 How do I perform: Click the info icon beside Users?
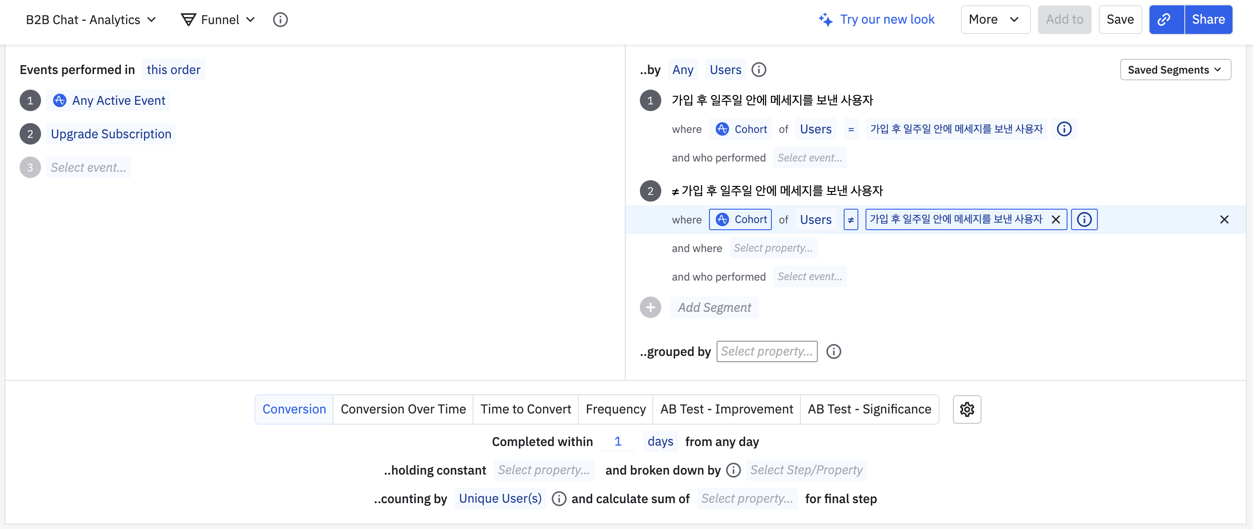[x=758, y=70]
